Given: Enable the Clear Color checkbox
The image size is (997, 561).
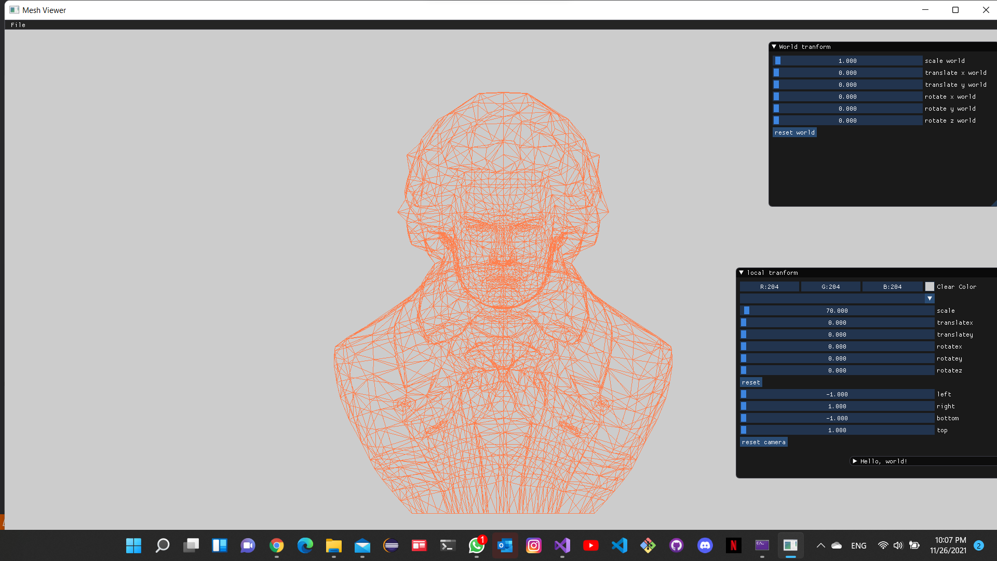Looking at the screenshot, I should click(x=929, y=286).
